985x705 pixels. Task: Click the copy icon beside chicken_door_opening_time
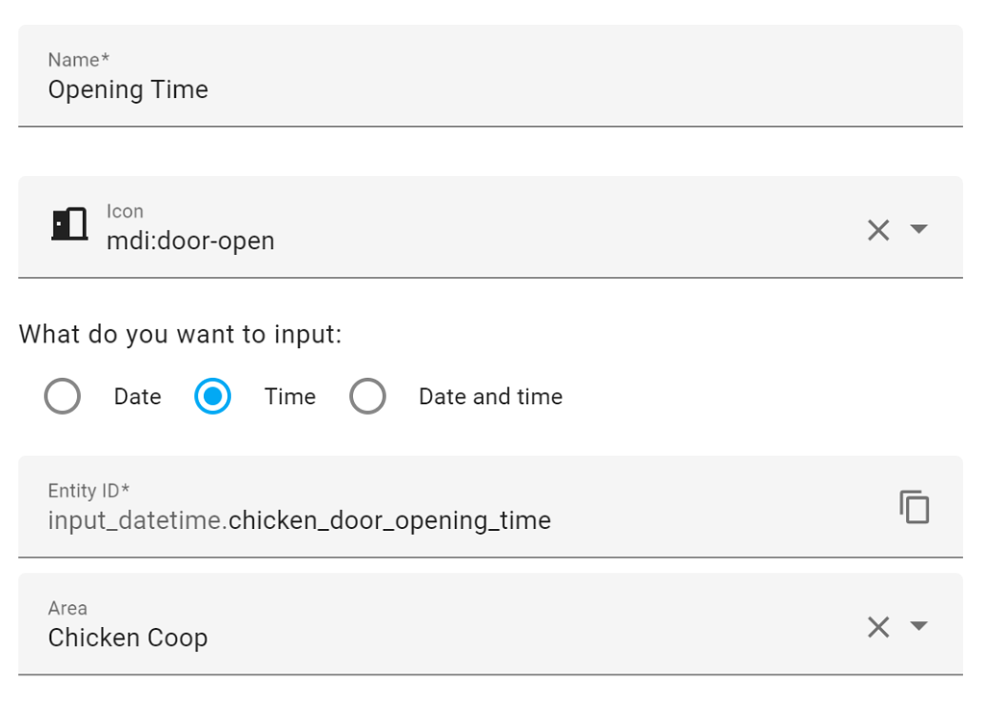[x=914, y=507]
